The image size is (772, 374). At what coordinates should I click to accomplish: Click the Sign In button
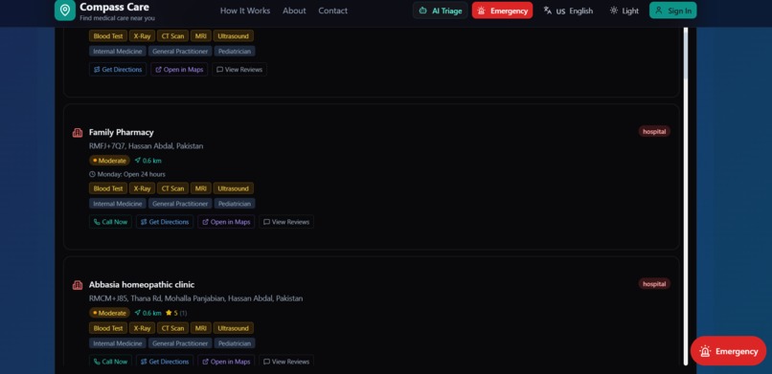pyautogui.click(x=673, y=11)
